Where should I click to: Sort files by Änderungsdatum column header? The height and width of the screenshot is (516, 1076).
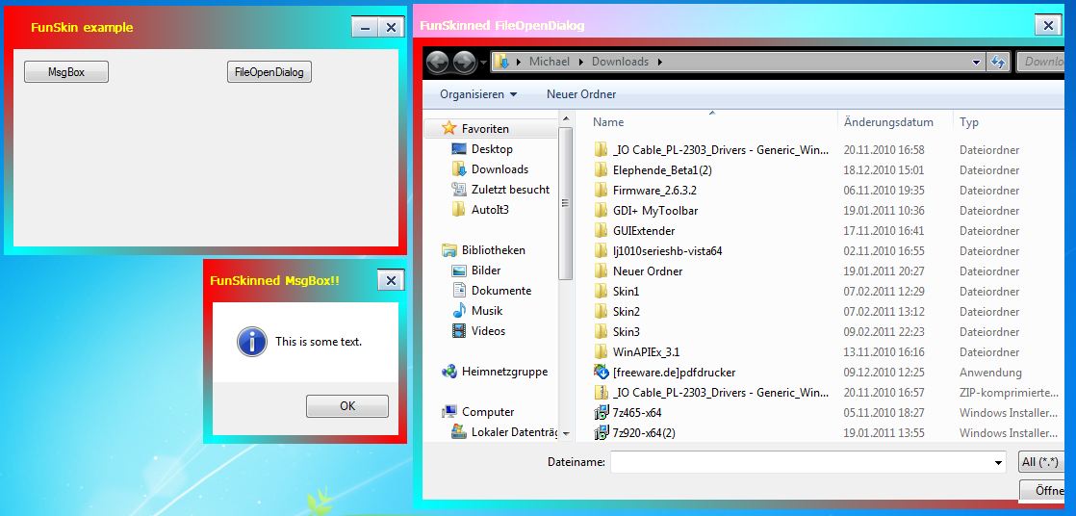[888, 122]
